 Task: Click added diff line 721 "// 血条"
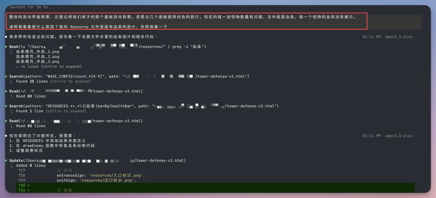[x=216, y=190]
